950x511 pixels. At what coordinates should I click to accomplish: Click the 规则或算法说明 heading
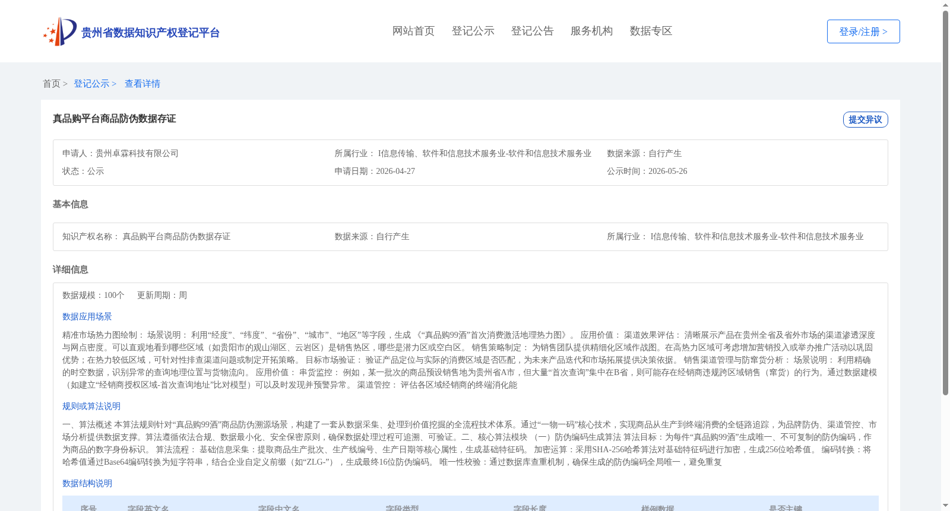coord(91,406)
